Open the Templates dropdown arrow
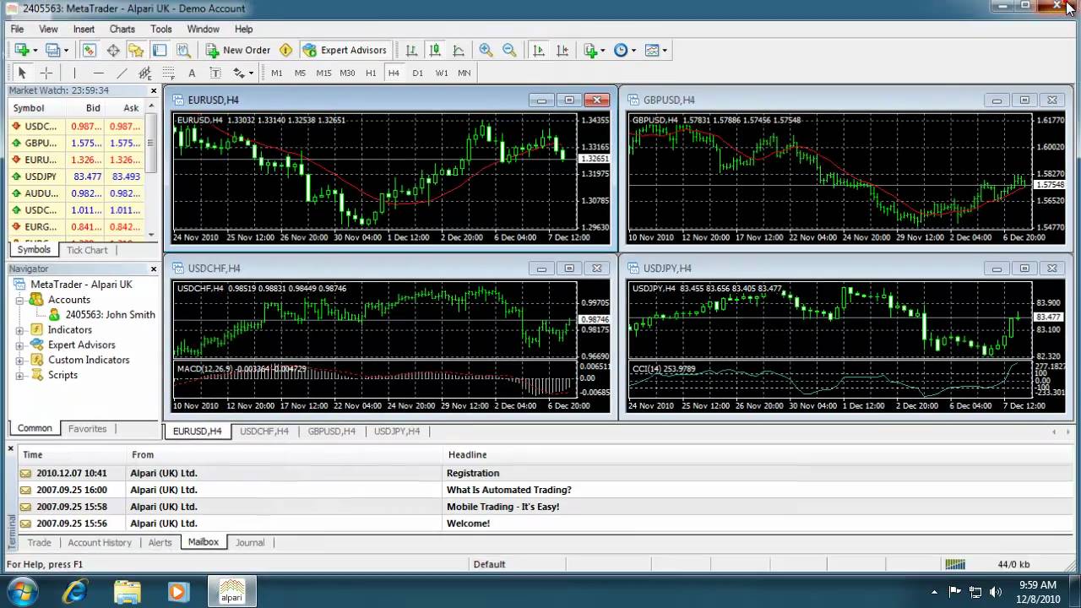 coord(665,51)
